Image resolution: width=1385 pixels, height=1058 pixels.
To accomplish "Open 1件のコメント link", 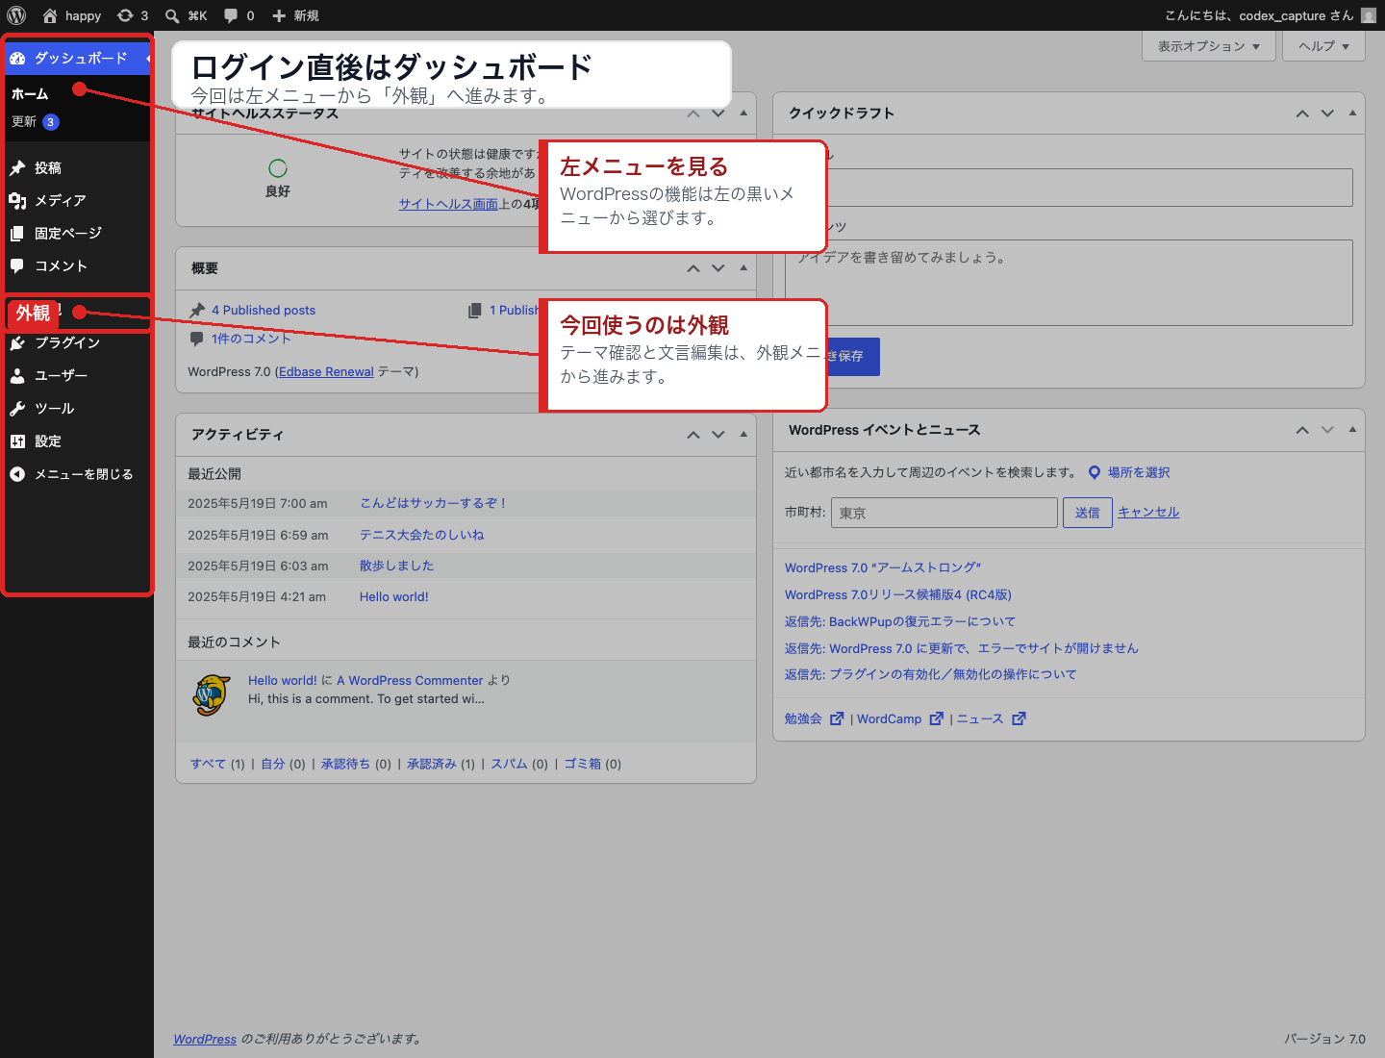I will pos(251,339).
